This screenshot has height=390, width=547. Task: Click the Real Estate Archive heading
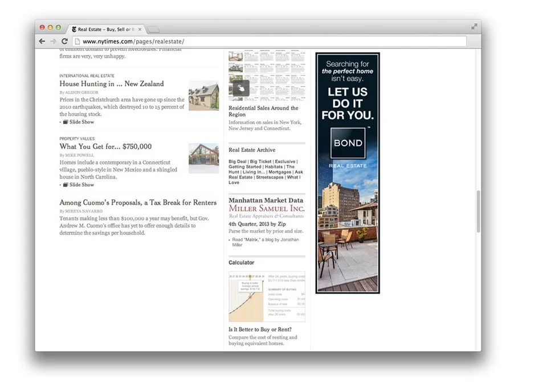[x=252, y=150]
